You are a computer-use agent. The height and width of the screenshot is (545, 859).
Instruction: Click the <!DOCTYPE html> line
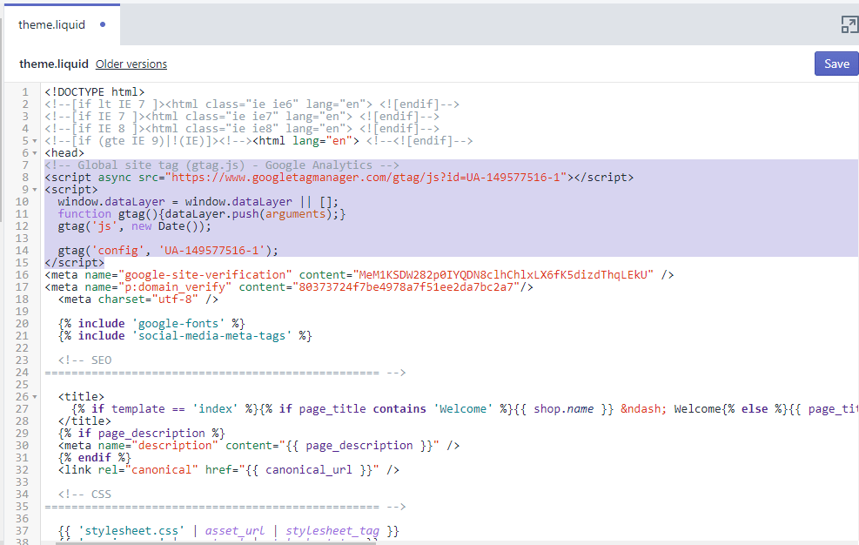pyautogui.click(x=94, y=92)
